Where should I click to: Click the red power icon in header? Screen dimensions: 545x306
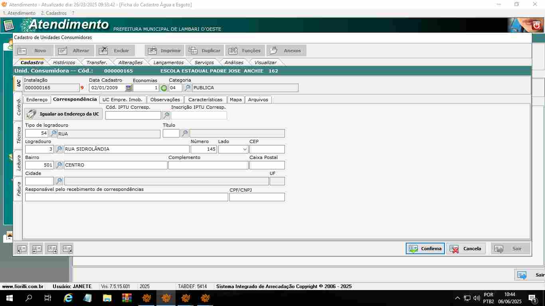coord(536,25)
